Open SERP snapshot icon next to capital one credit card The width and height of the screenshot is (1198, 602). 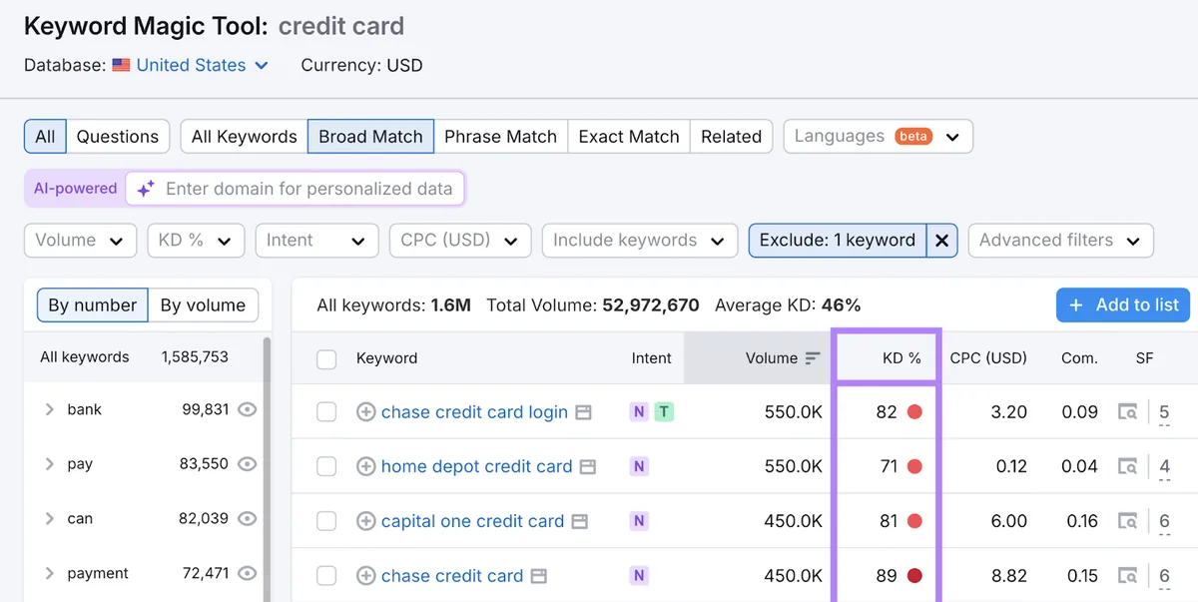[580, 521]
